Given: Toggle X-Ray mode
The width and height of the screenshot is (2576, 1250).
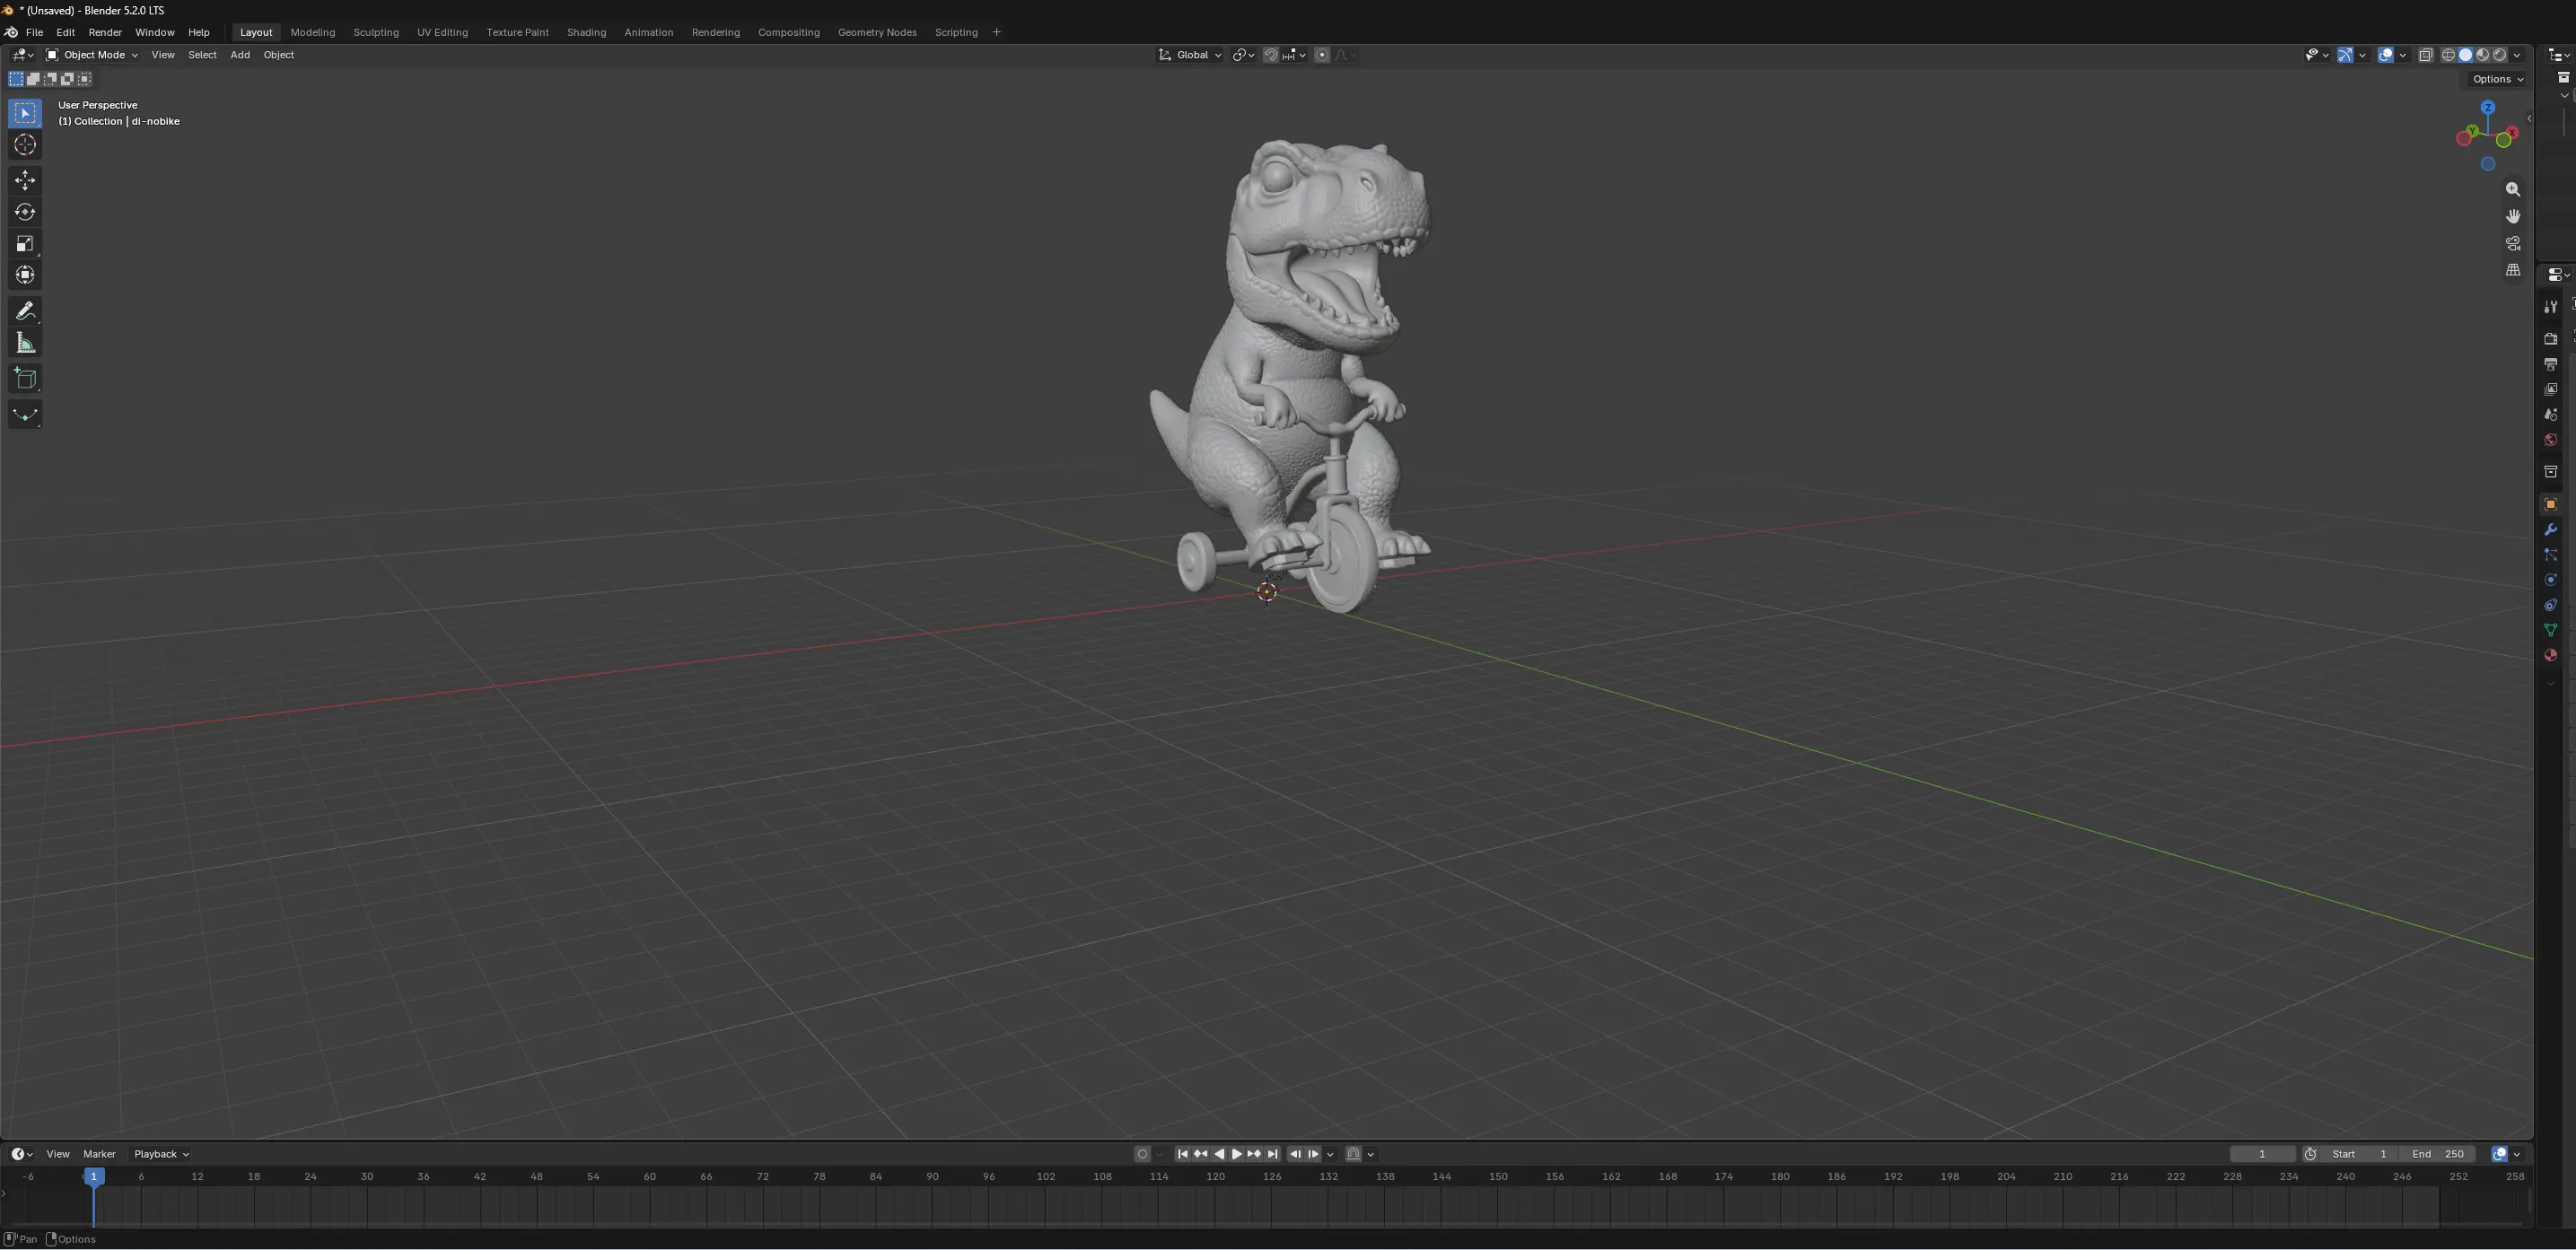Looking at the screenshot, I should (2425, 55).
